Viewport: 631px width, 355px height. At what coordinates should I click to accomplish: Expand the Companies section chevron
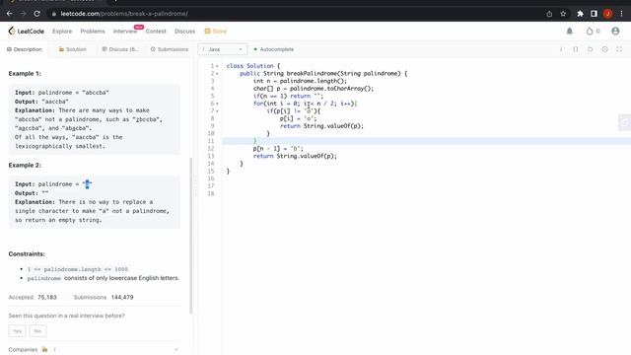[x=176, y=349]
